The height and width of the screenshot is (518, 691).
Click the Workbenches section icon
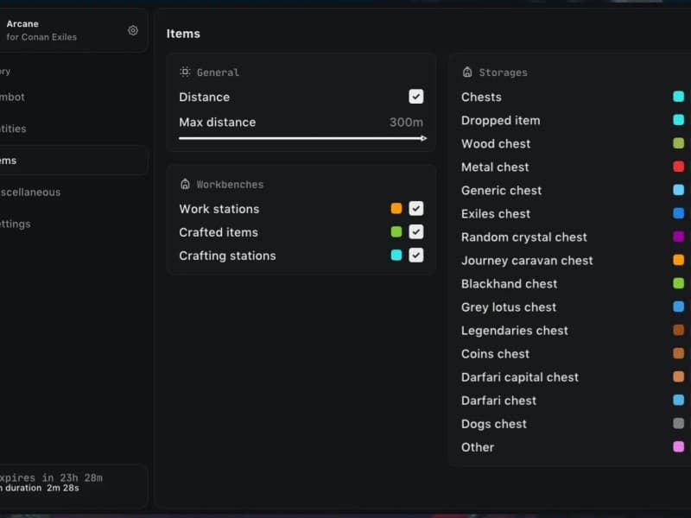click(x=185, y=184)
